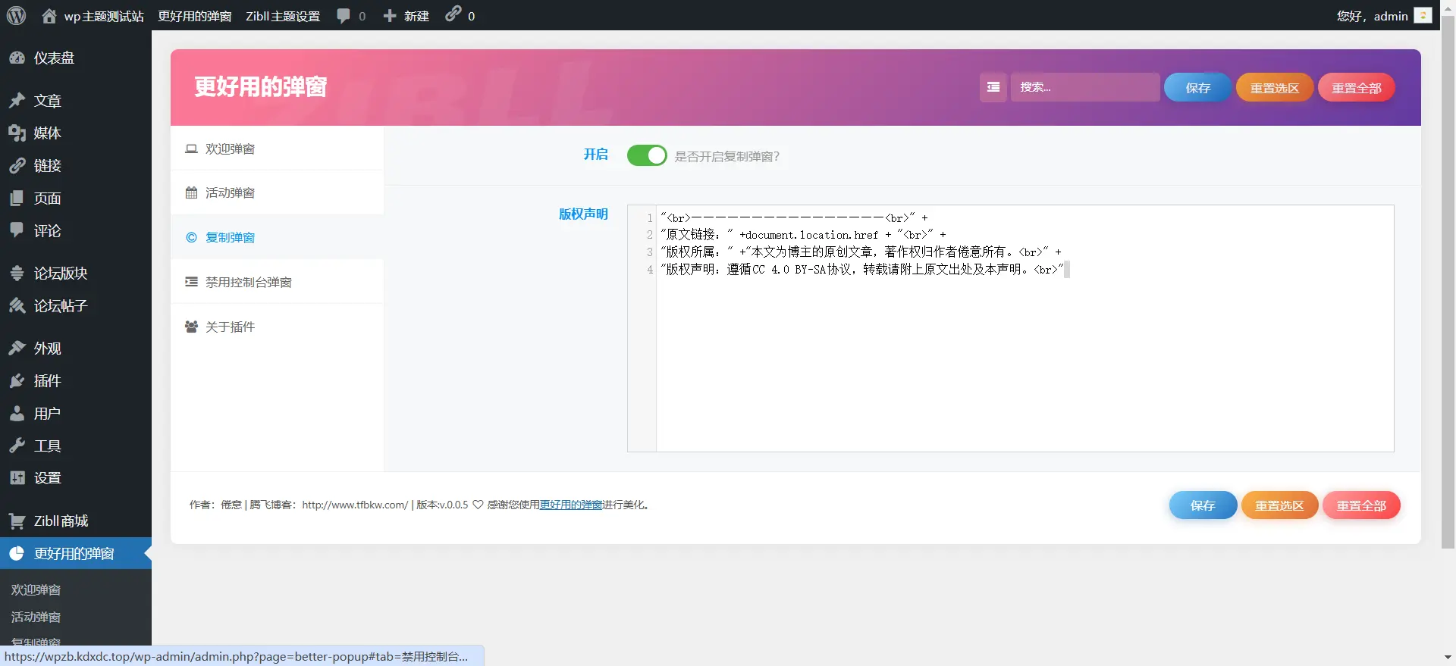Open Zibll商城 cart icon in sidebar
The width and height of the screenshot is (1456, 666).
17,521
